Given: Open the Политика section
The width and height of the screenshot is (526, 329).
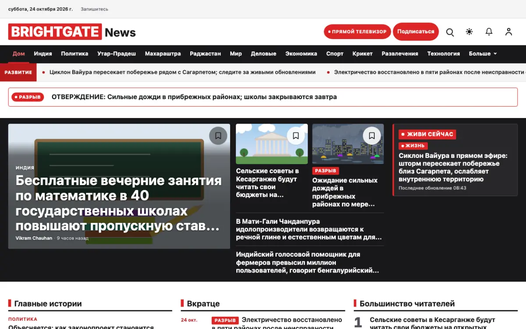Looking at the screenshot, I should click(x=75, y=54).
